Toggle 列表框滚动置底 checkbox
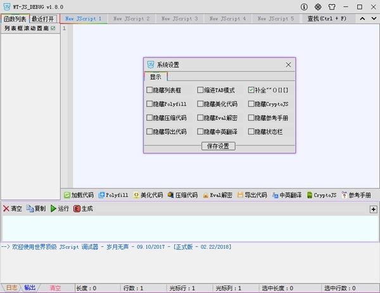Viewport: 380px width, 293px height. [x=53, y=28]
